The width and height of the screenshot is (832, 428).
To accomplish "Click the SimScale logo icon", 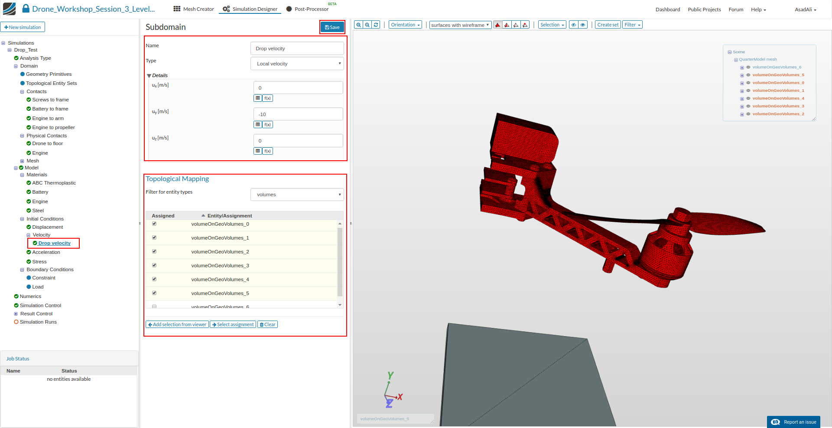I will (9, 9).
